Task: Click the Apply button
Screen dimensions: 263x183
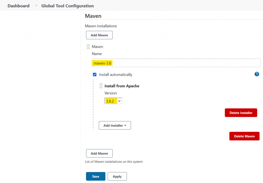Action: pos(117,176)
